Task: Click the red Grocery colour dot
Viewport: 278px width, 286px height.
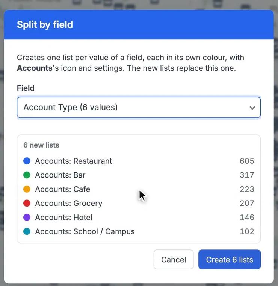Action: tap(27, 203)
